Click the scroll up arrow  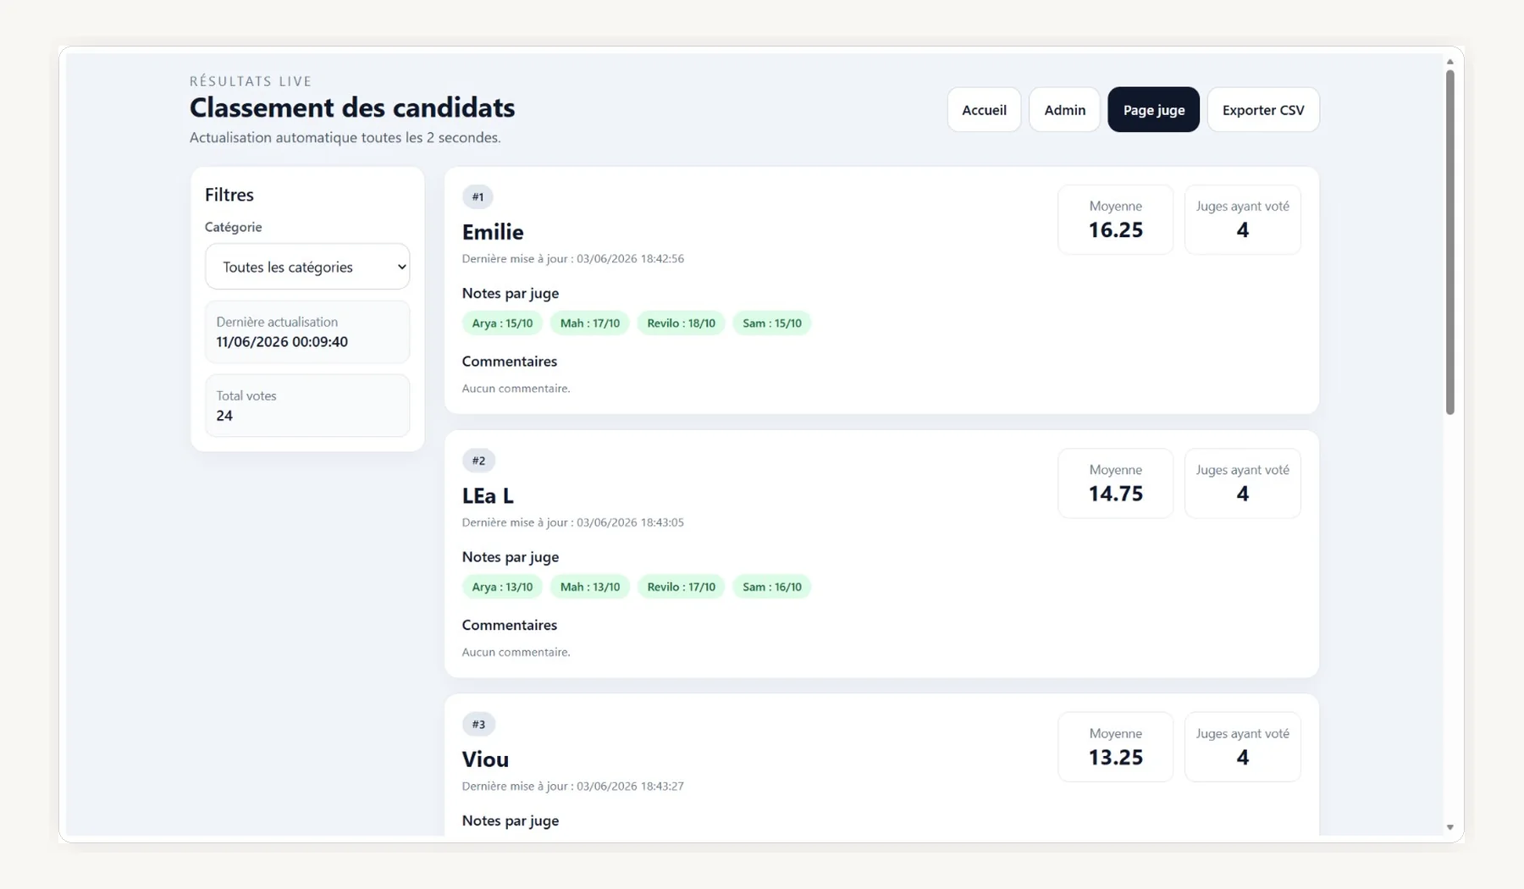(1449, 62)
